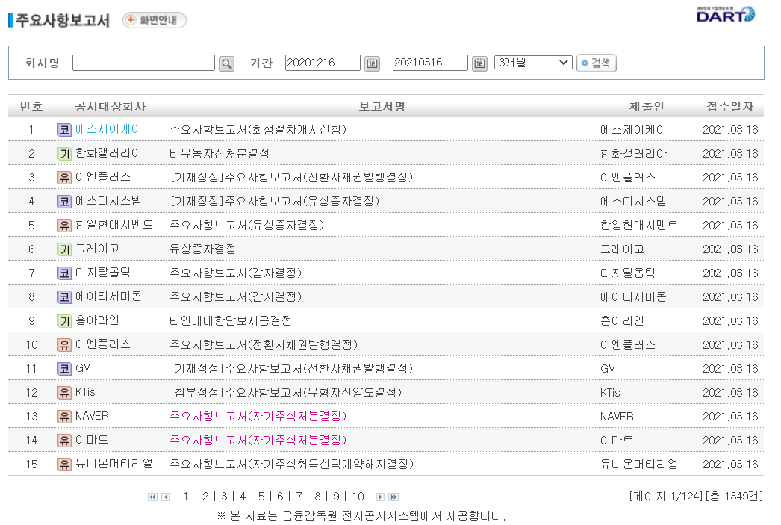
Task: Go to page 5
Action: tap(261, 497)
